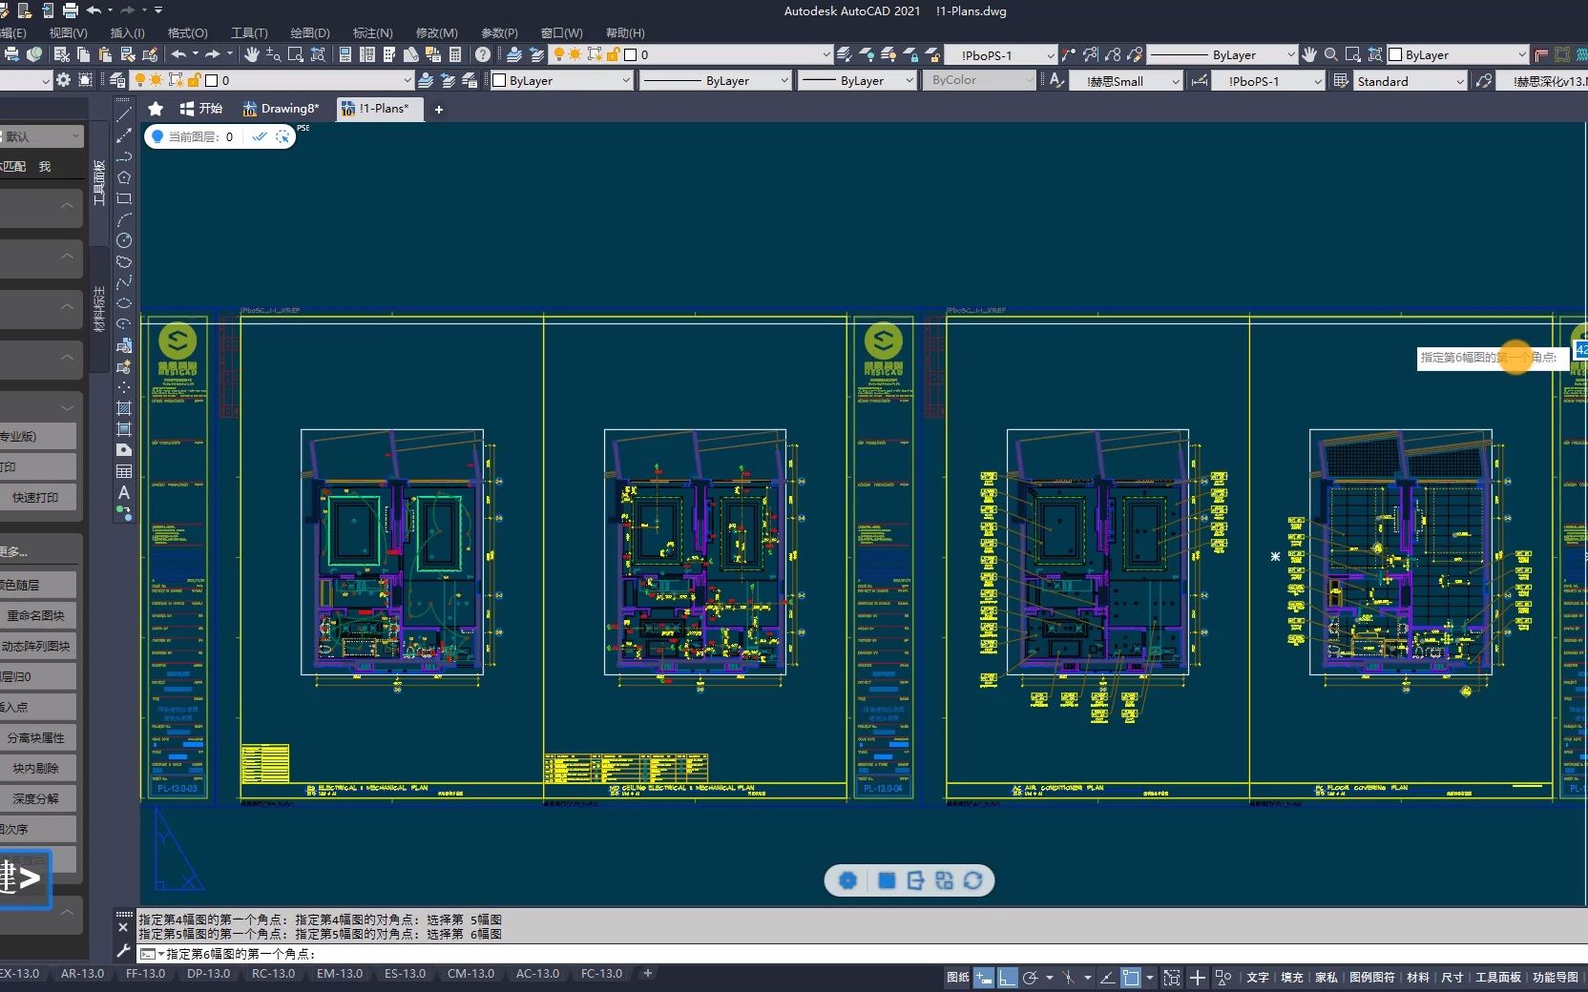Toggle object snap in status bar
The image size is (1588, 992).
coord(1131,978)
